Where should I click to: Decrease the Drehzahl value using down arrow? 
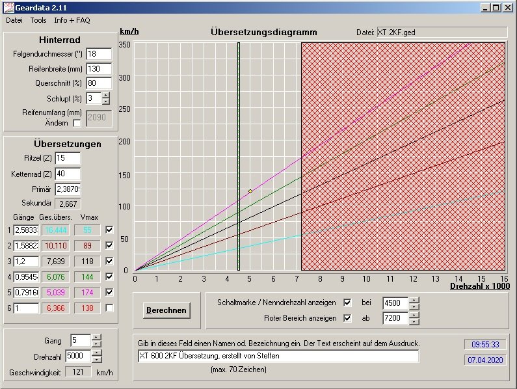point(97,360)
